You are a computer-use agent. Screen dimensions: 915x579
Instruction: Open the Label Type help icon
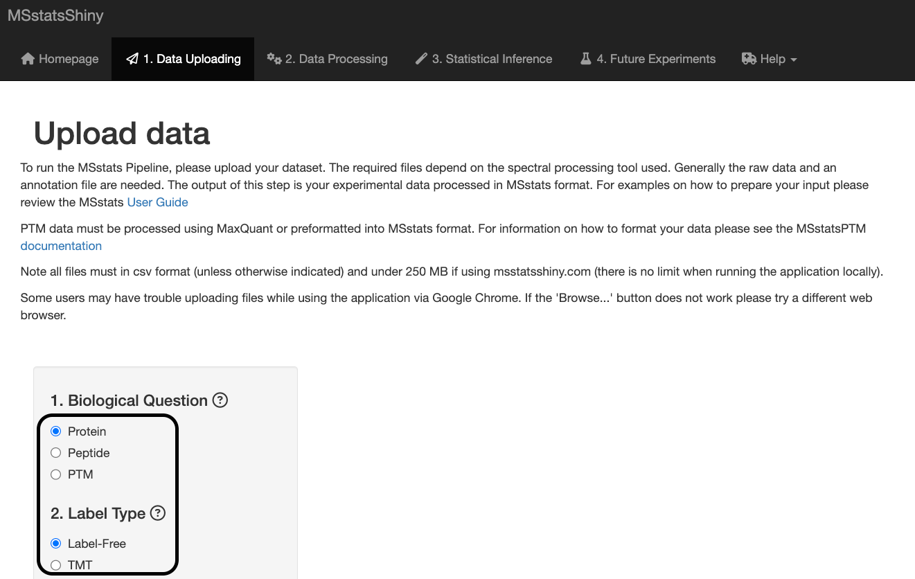[158, 513]
